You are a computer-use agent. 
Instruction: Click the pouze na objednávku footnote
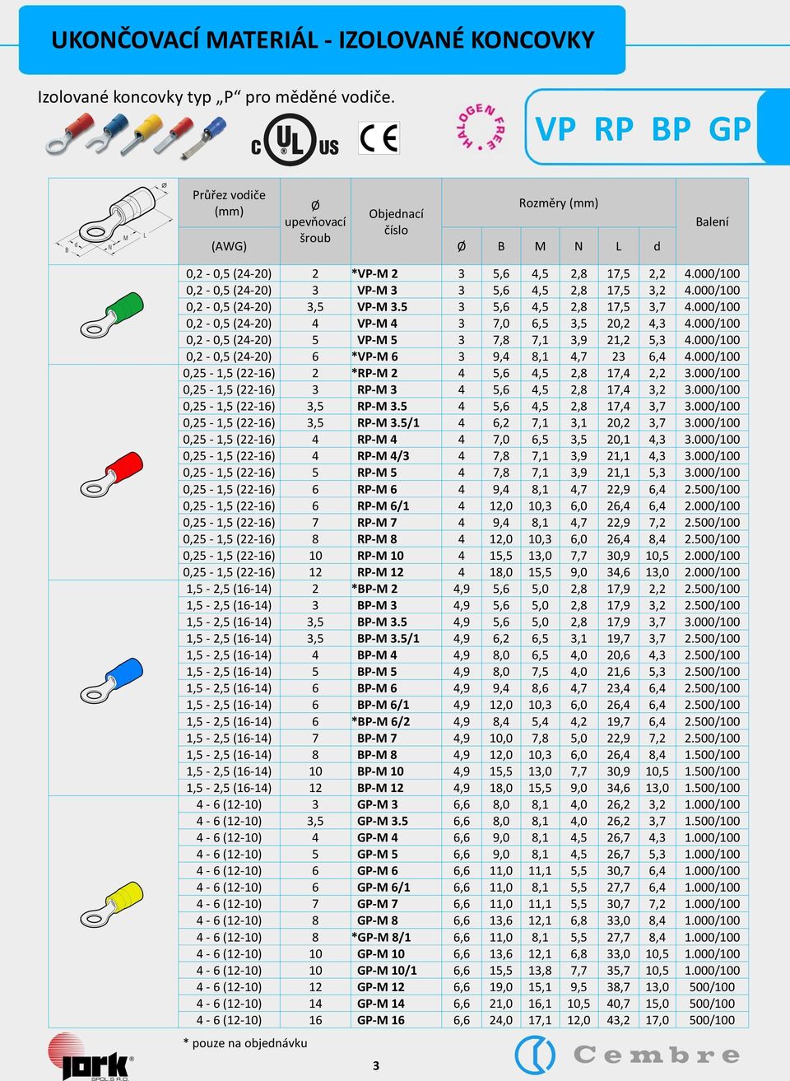[x=245, y=1043]
